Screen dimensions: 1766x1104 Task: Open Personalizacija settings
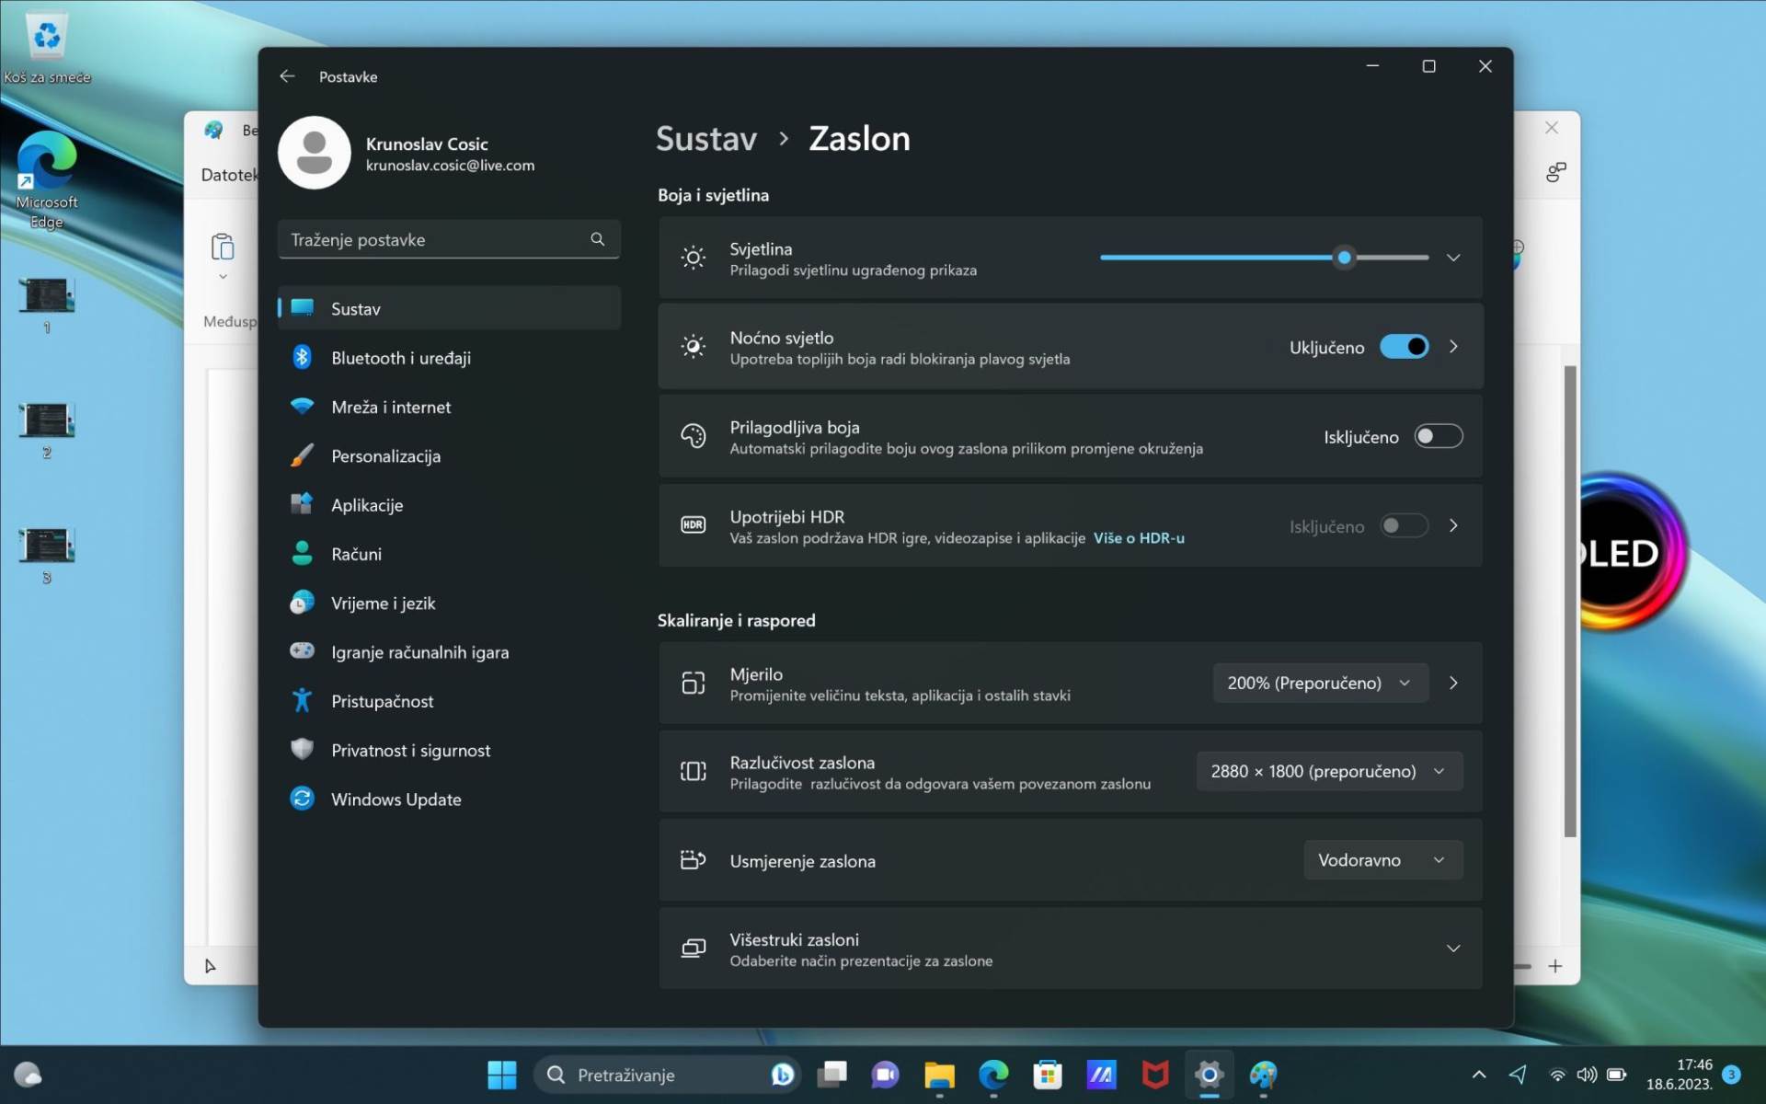(x=385, y=455)
